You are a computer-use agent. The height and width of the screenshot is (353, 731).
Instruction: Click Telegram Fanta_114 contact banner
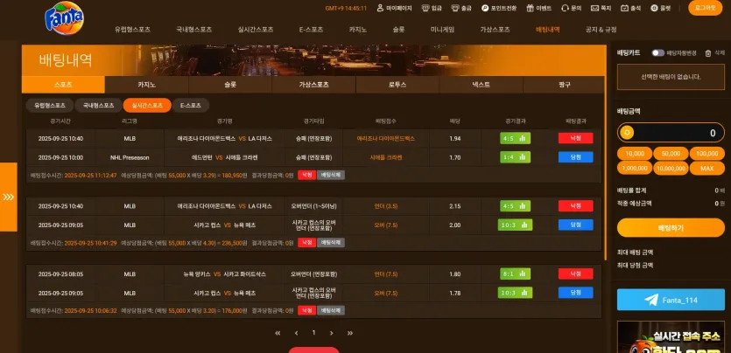671,300
